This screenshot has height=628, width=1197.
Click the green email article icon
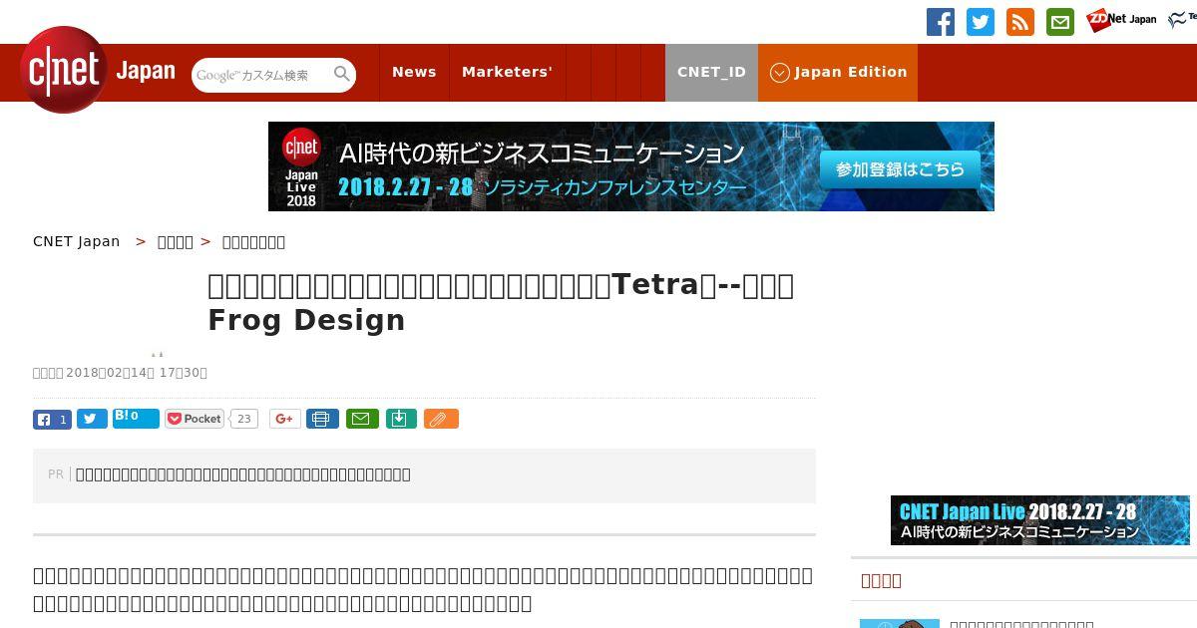tap(362, 420)
